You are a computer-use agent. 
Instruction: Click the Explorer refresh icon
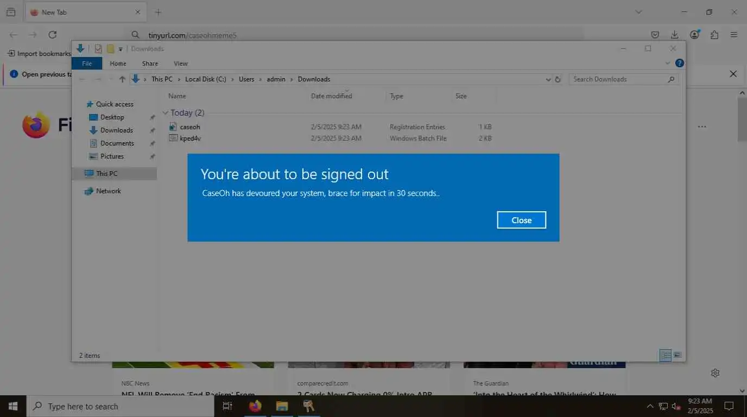[558, 79]
